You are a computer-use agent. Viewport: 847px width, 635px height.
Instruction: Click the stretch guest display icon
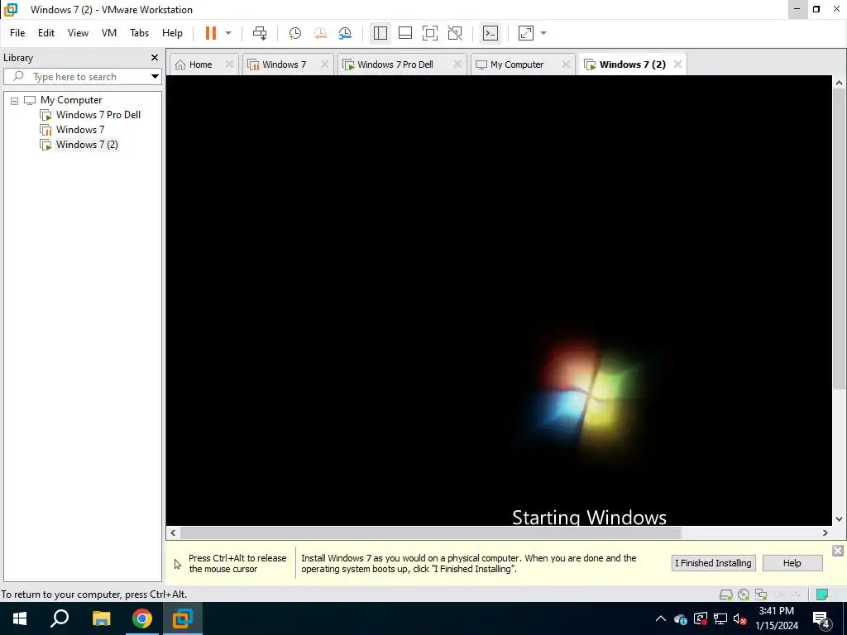(525, 33)
